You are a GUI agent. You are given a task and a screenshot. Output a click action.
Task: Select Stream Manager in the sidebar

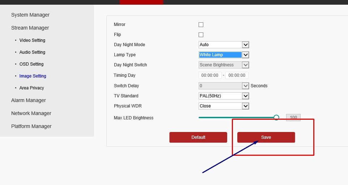30,28
